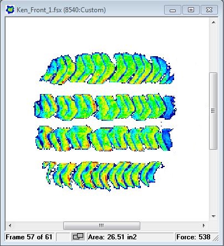The width and height of the screenshot is (224, 246).
Task: Click the vertical scrollbar up arrow
Action: point(213,22)
